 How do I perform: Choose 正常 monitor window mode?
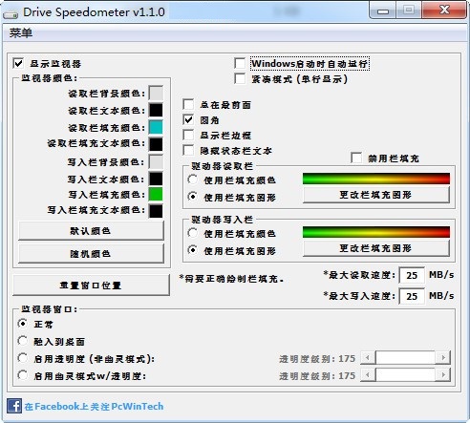(23, 324)
